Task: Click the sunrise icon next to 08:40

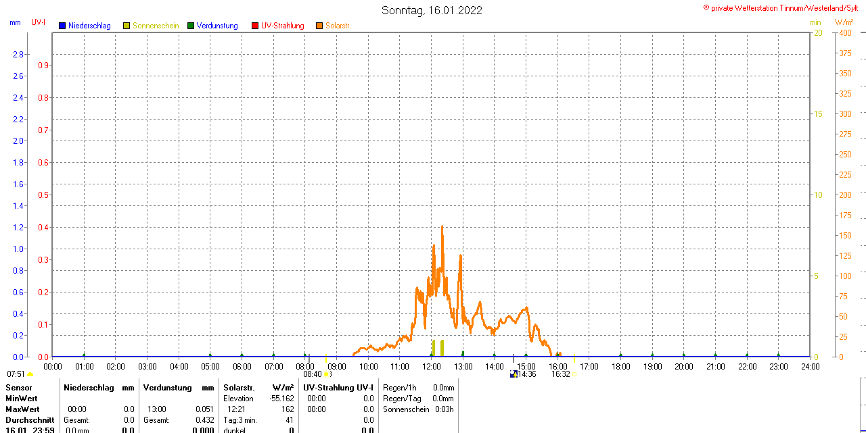Action: 327,374
